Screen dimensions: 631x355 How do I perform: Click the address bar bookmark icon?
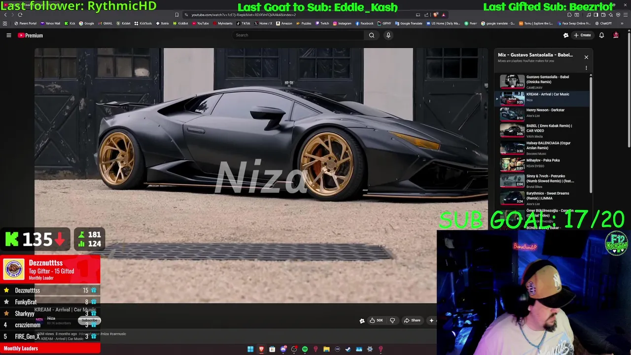tap(177, 15)
